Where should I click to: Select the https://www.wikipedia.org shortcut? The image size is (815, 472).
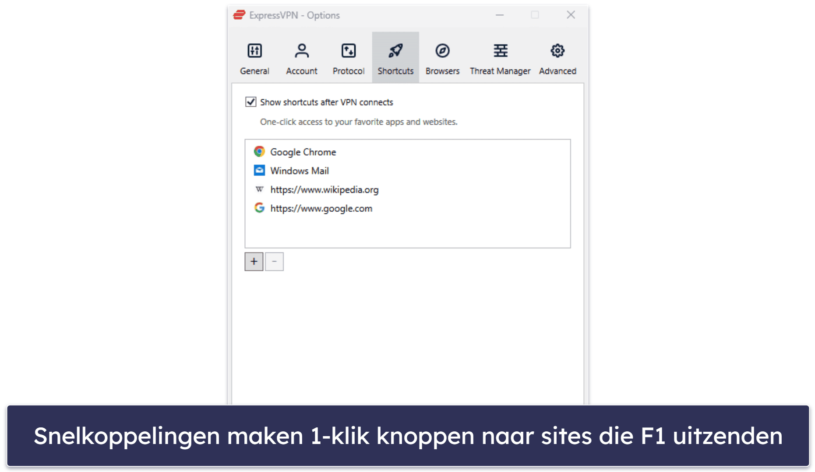click(407, 189)
